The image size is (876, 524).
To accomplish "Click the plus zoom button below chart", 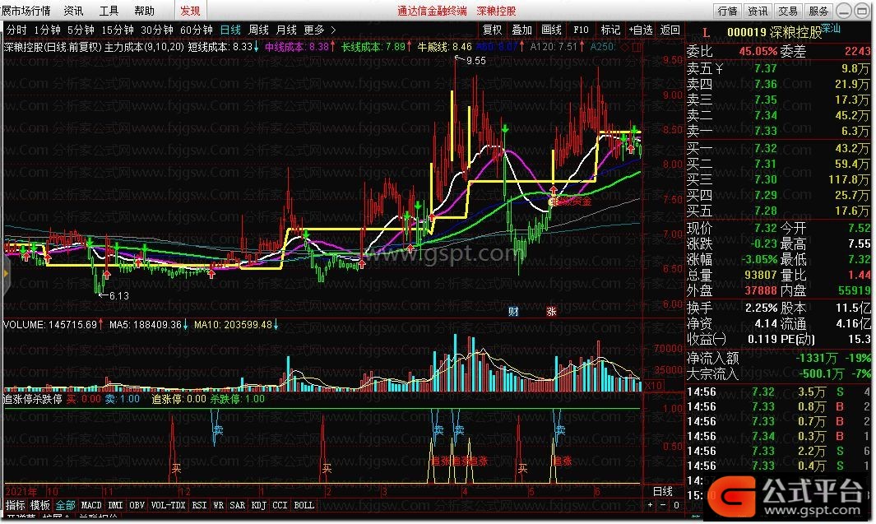I will pos(650,505).
